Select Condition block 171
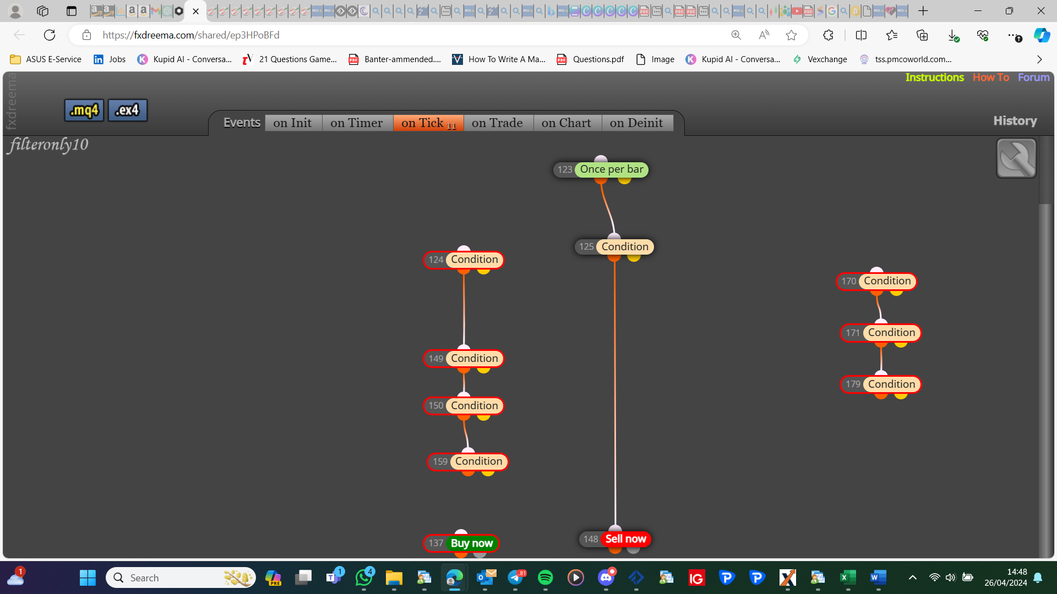The image size is (1057, 594). pyautogui.click(x=881, y=333)
